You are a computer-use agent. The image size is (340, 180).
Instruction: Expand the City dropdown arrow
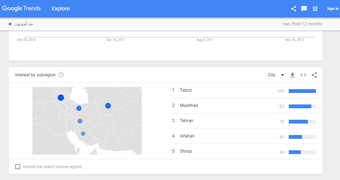click(x=283, y=75)
